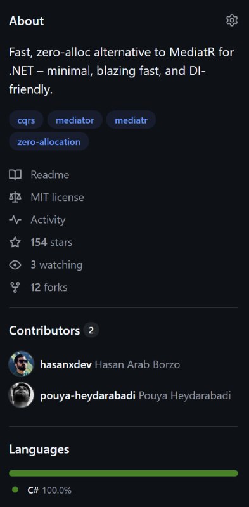Select the cqrs topic tag
Viewport: 249px width, 507px height.
click(x=26, y=120)
